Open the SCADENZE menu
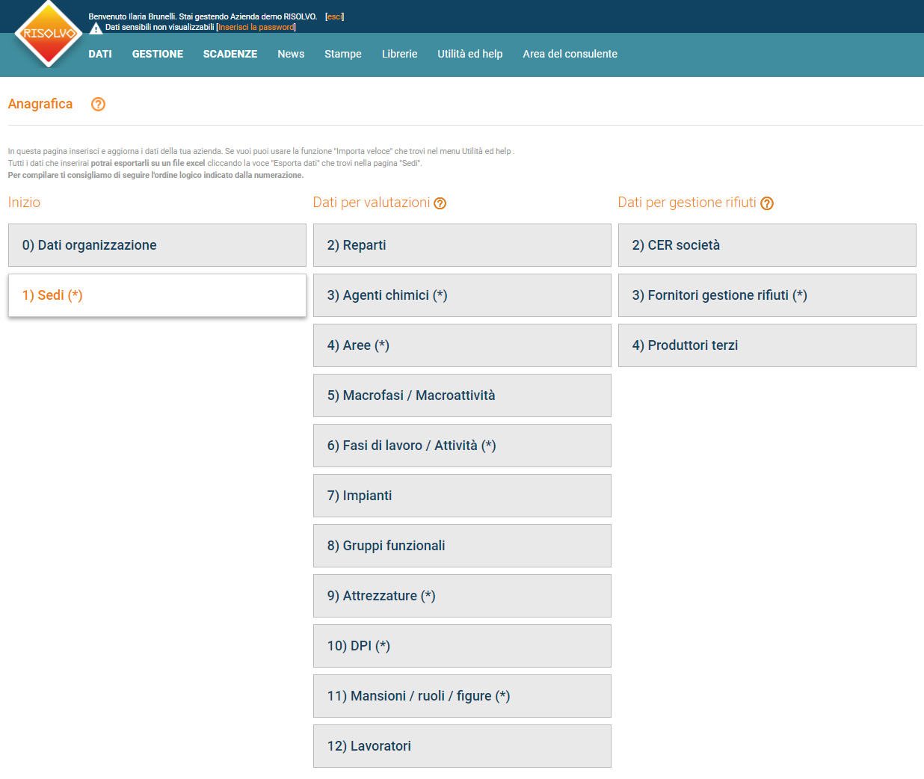Screen dimensions: 924x779 (230, 54)
